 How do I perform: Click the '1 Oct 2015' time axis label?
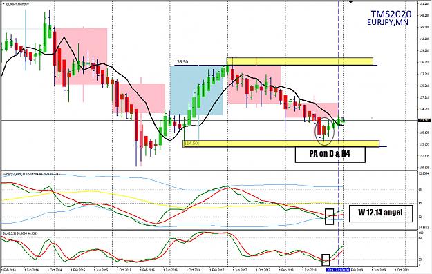click(x=124, y=270)
